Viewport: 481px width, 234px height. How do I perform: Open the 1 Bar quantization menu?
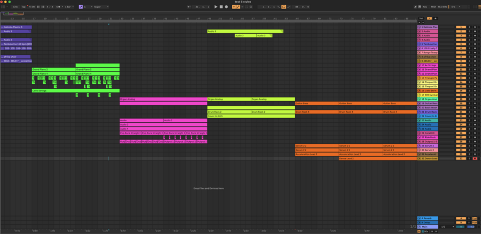click(68, 7)
